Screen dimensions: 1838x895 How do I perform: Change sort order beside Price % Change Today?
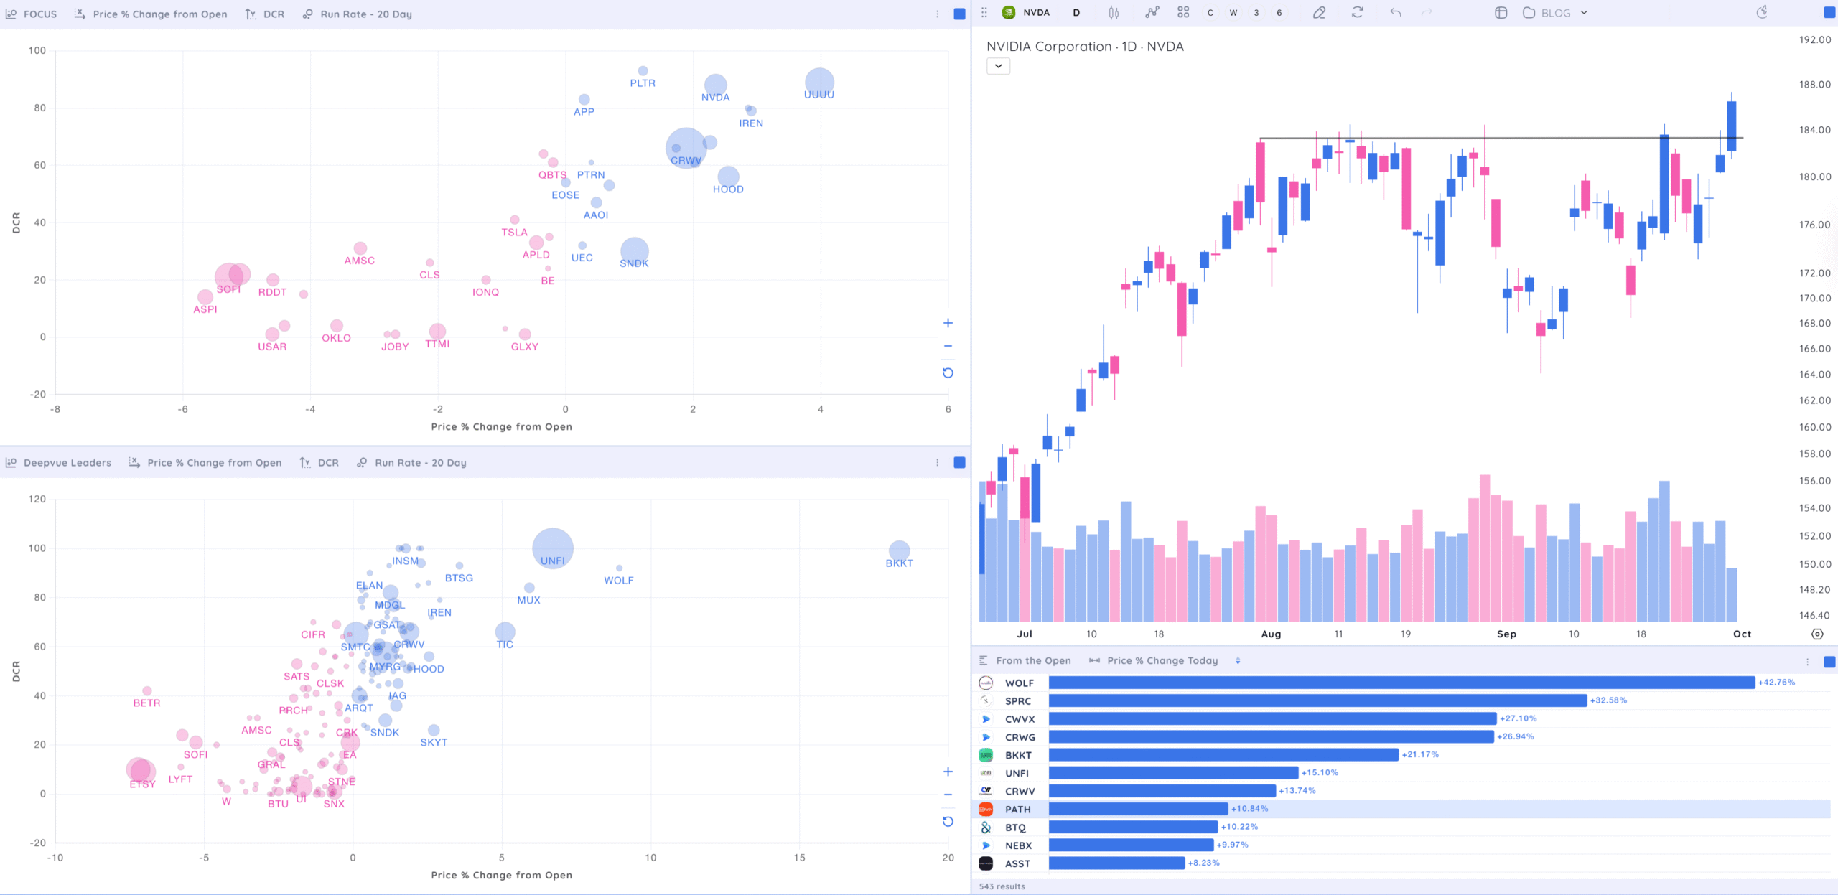coord(1238,661)
